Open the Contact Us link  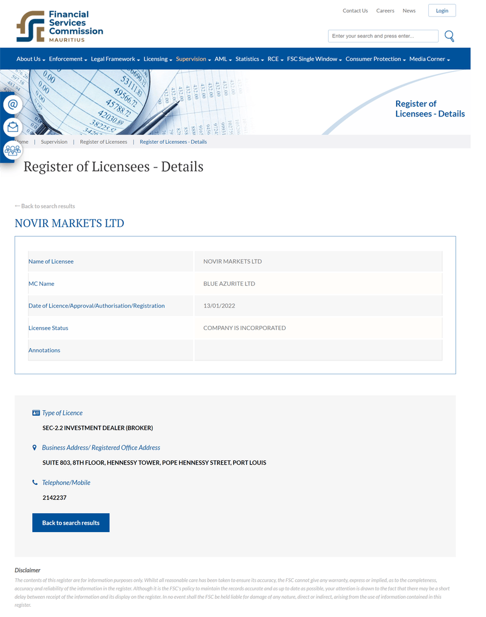pos(355,11)
